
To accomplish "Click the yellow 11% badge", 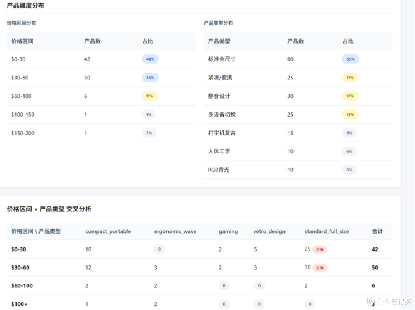I will tap(149, 96).
